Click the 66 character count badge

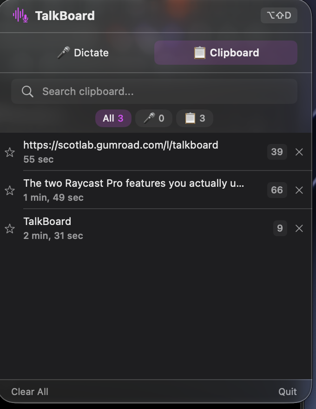tap(277, 190)
